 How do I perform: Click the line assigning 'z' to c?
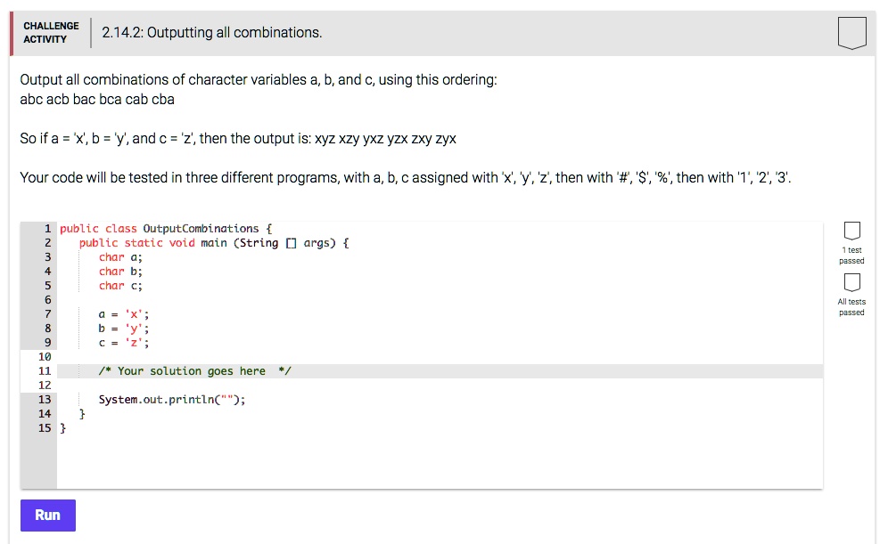click(124, 343)
